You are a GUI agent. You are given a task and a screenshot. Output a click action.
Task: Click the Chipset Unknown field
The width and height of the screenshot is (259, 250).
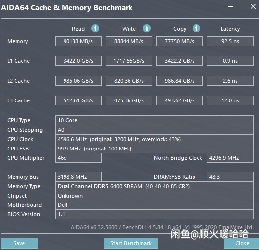point(154,196)
